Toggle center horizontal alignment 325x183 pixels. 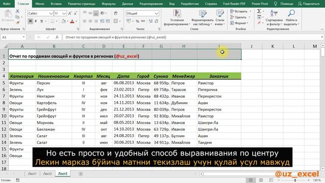[x=90, y=21]
